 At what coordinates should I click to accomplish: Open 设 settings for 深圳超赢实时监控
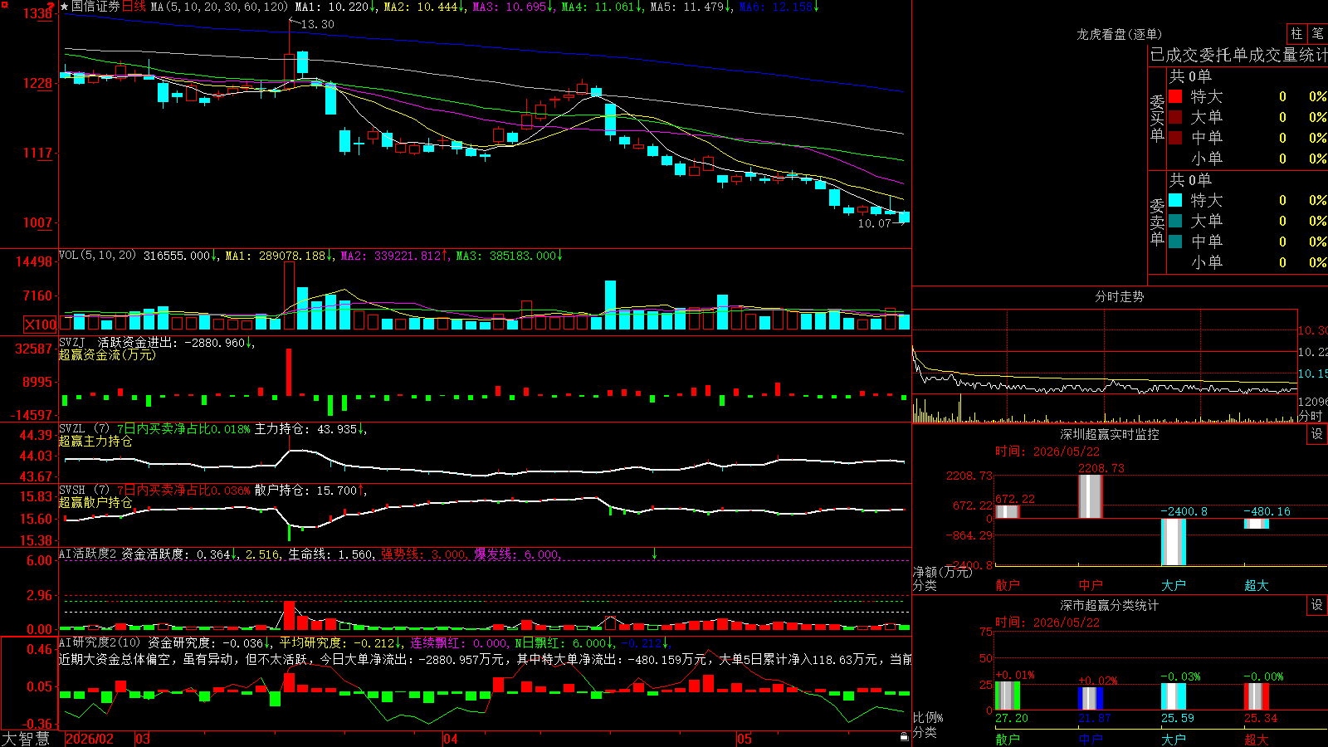coord(1317,434)
